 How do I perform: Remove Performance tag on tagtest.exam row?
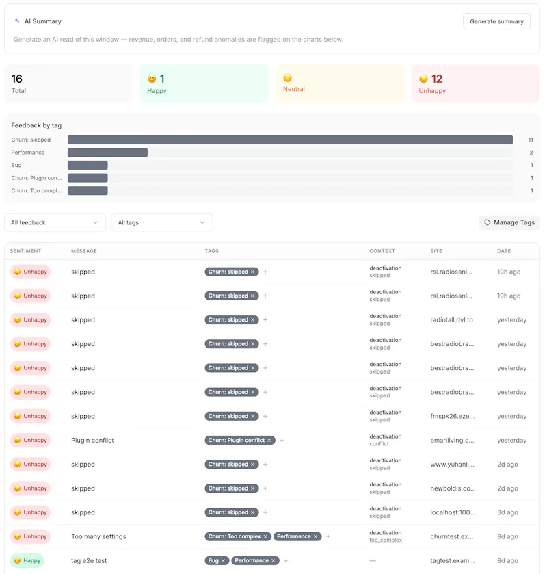pyautogui.click(x=273, y=561)
